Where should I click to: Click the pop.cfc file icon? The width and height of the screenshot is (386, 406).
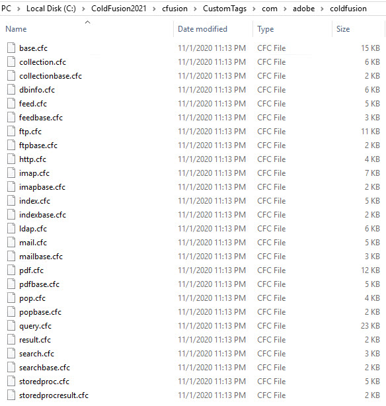11,298
